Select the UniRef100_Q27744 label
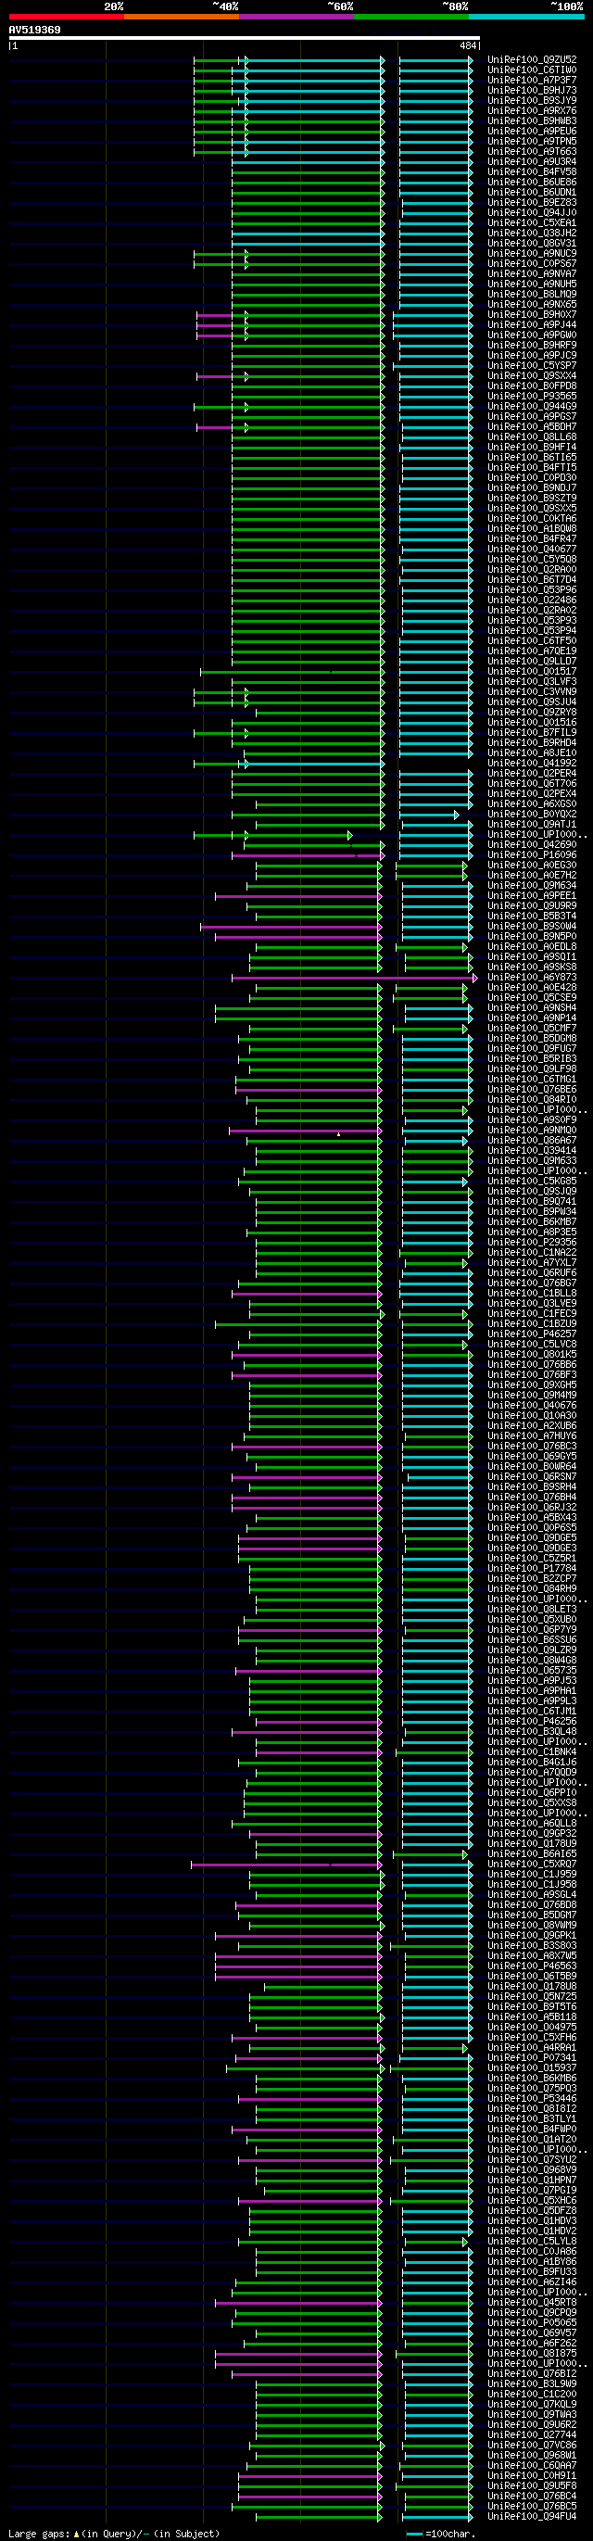Image resolution: width=593 pixels, height=2541 pixels. point(532,2434)
